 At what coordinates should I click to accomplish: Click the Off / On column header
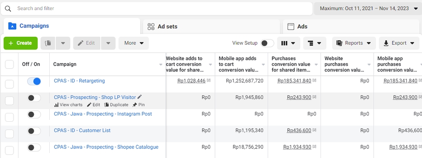point(31,64)
